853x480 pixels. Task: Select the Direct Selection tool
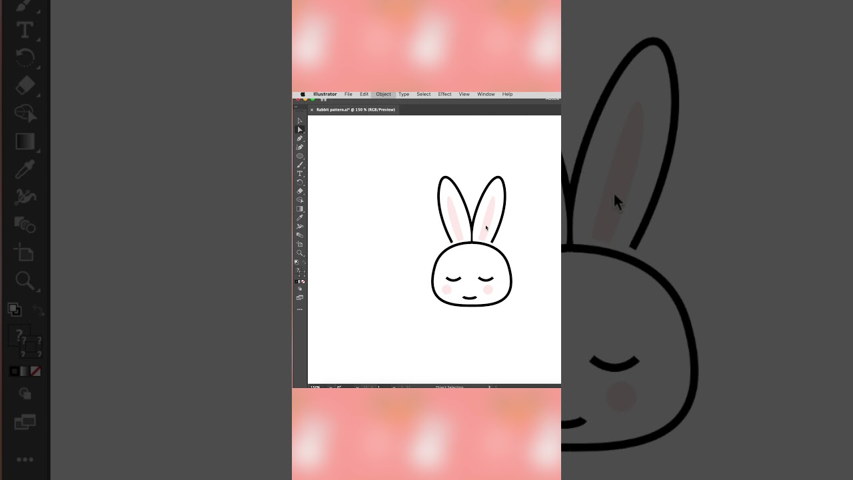pos(300,129)
